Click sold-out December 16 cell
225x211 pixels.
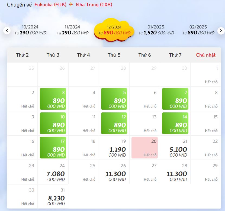[22, 148]
